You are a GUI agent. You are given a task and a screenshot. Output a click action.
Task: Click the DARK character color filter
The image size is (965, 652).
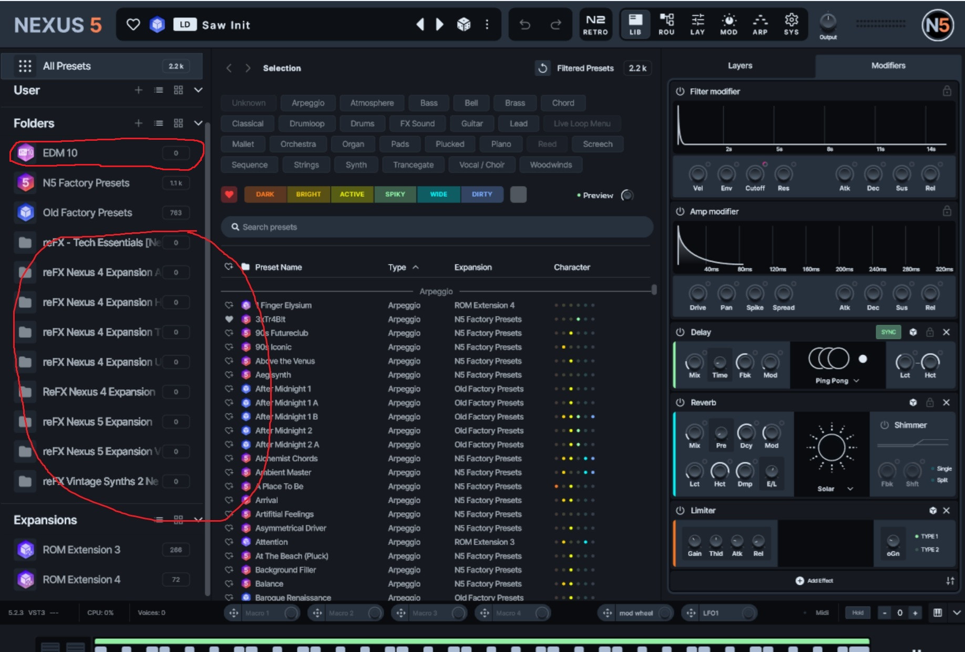click(265, 194)
